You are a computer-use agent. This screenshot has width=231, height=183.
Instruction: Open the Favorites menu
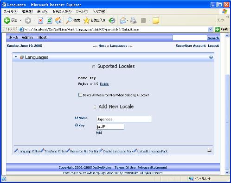[x=62, y=12]
